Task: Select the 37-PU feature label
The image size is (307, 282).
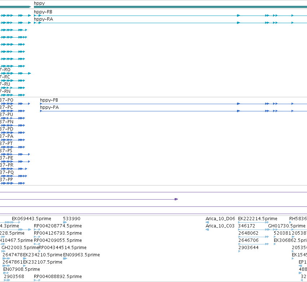Action: (6, 115)
